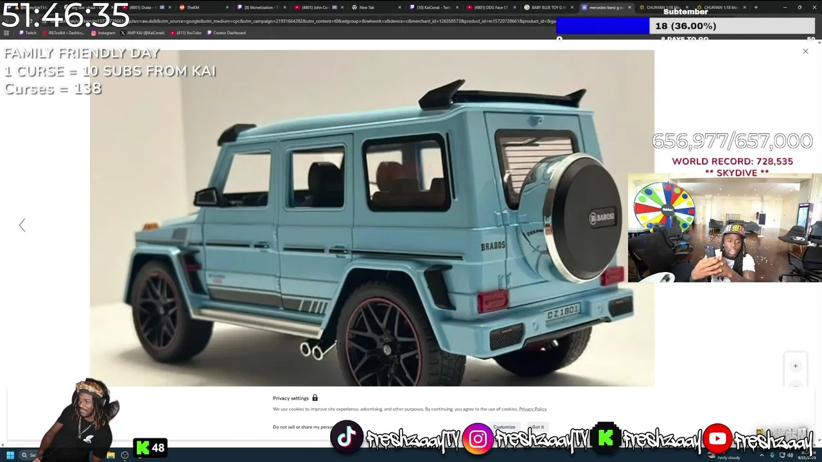
Task: Open a new browser tab
Action: pyautogui.click(x=756, y=7)
